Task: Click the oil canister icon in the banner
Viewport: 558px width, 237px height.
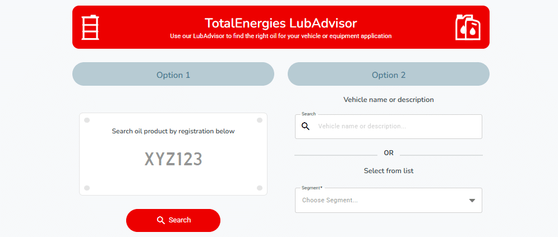Action: 468,27
